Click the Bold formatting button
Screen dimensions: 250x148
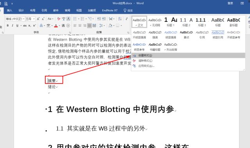click(8, 25)
